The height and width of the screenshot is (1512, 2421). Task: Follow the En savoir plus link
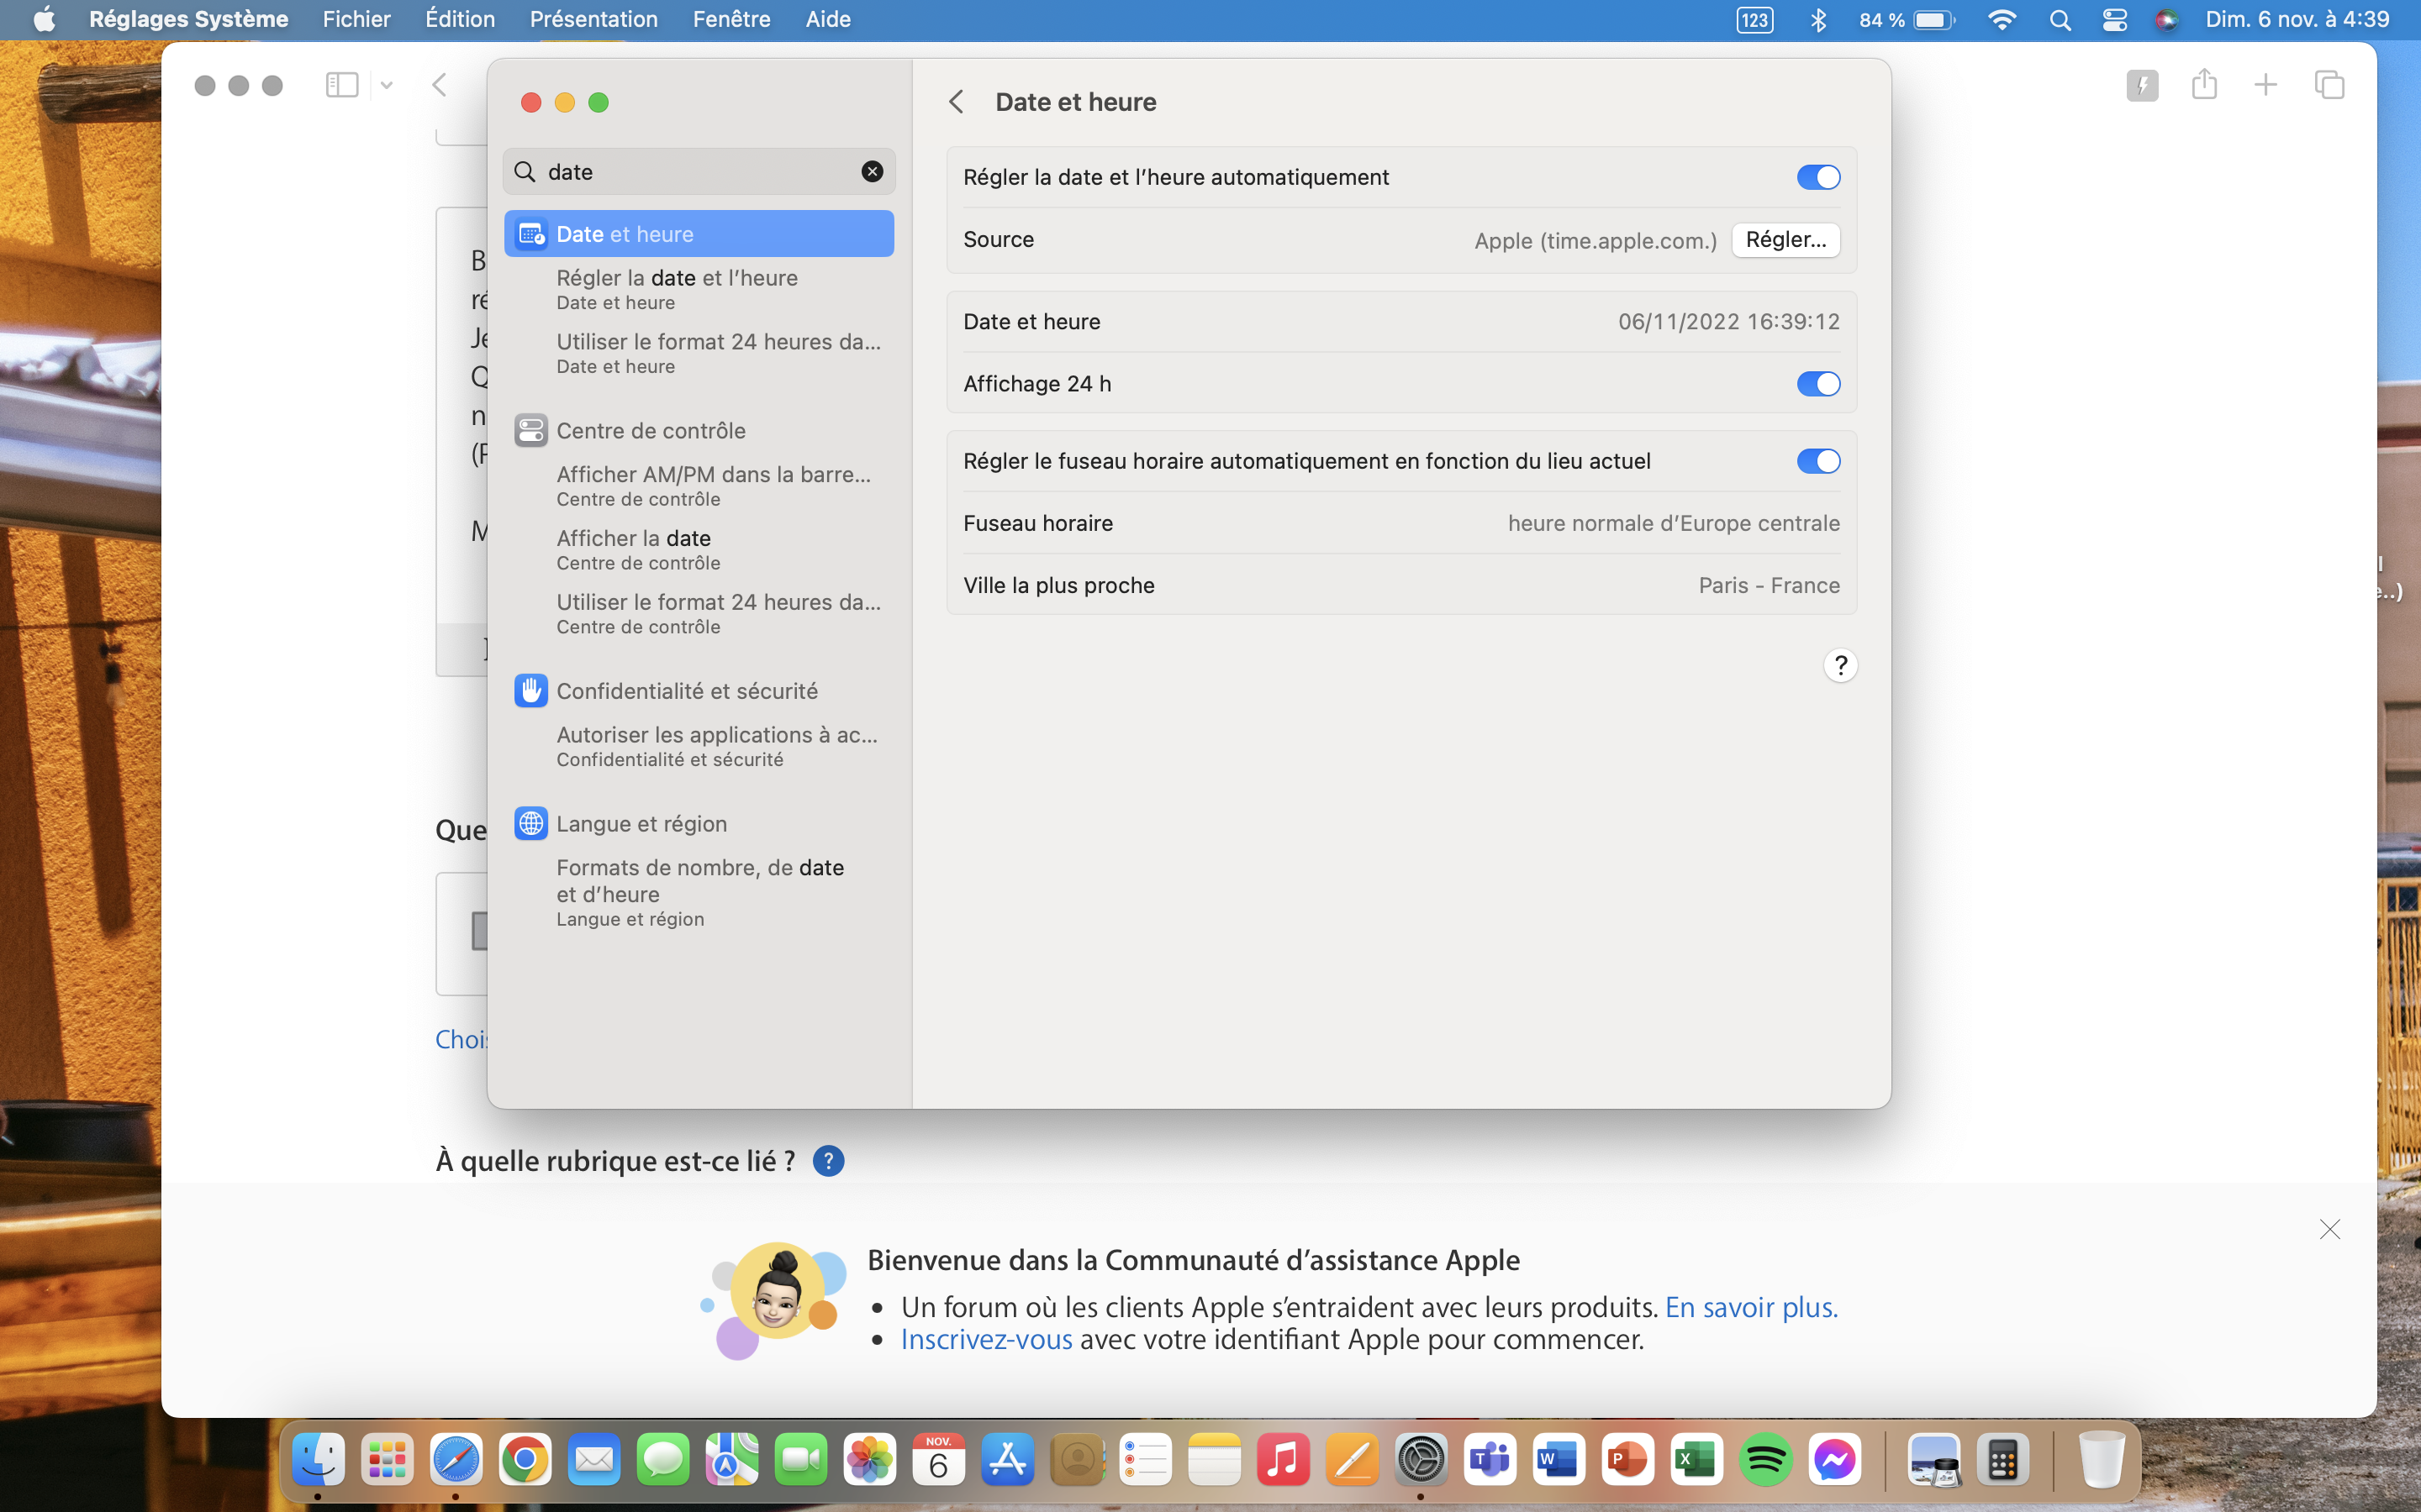1751,1307
